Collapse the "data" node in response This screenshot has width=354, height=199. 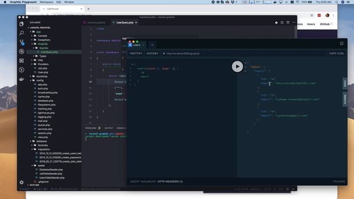[246, 67]
